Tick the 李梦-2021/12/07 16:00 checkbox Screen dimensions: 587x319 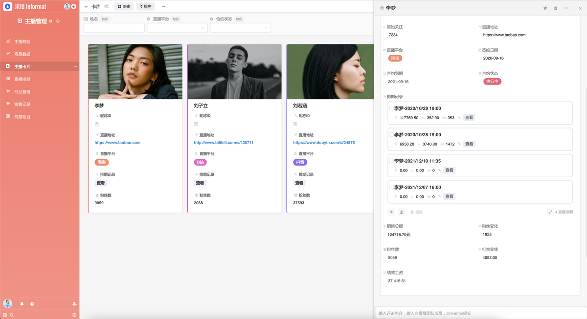[x=391, y=187]
